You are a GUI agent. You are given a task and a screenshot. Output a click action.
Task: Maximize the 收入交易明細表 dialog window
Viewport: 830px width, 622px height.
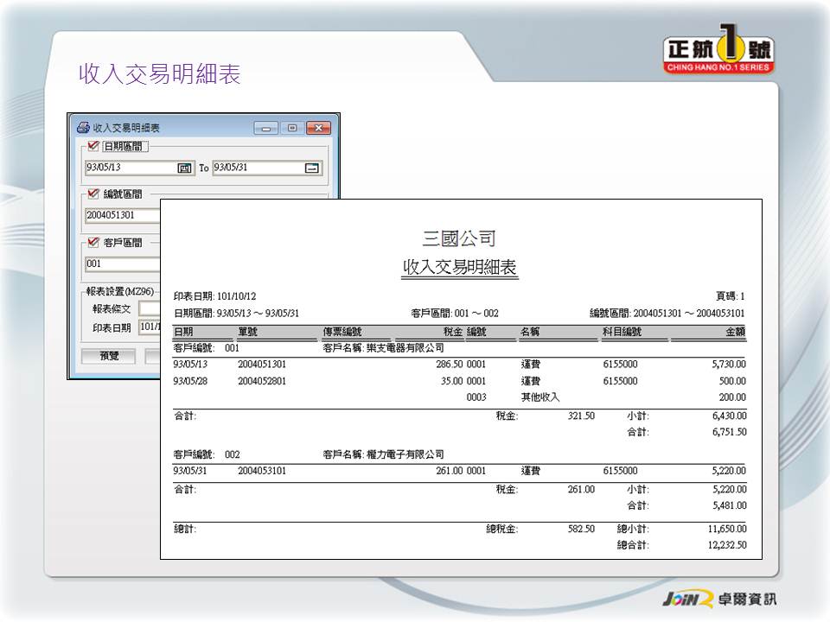292,128
